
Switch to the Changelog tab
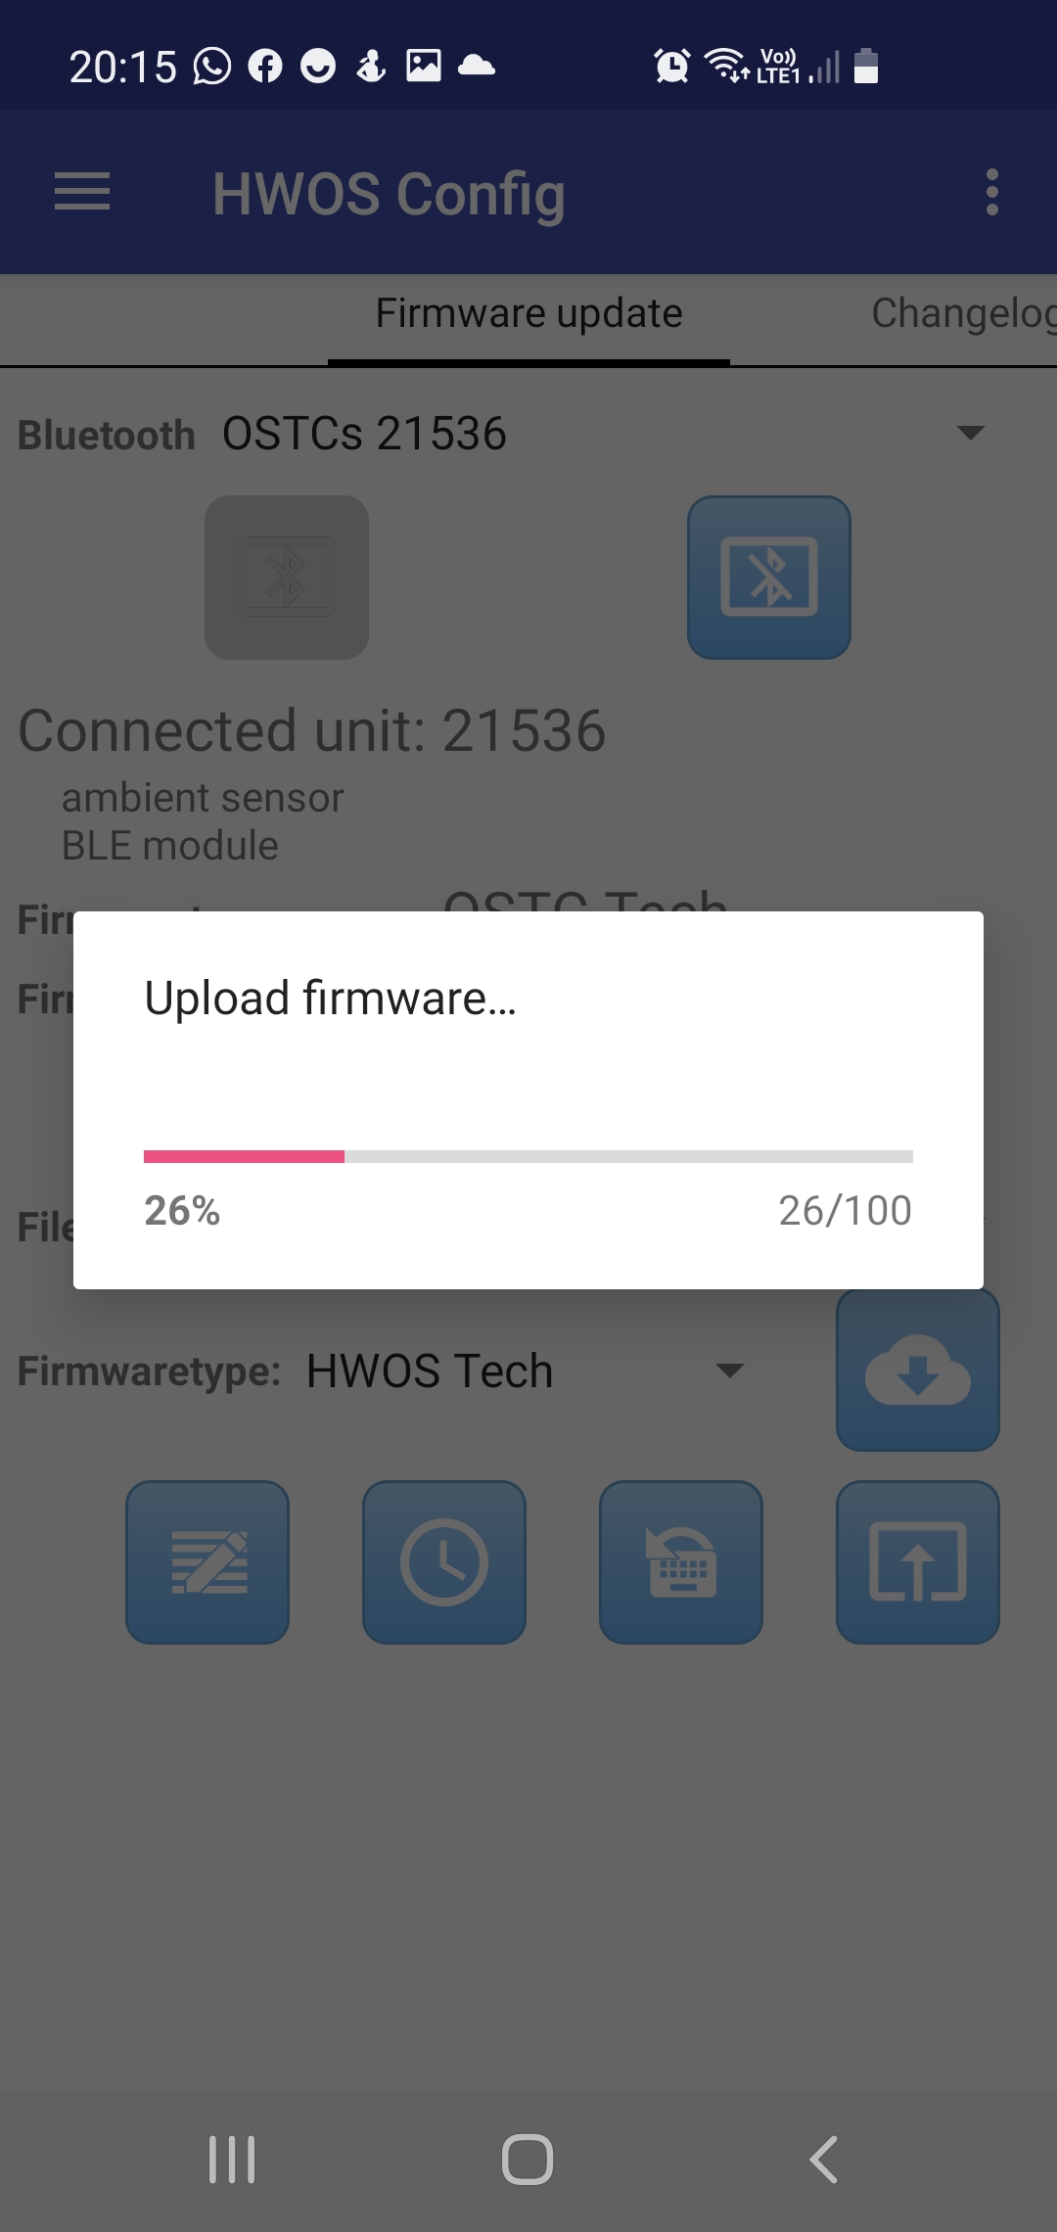[964, 314]
